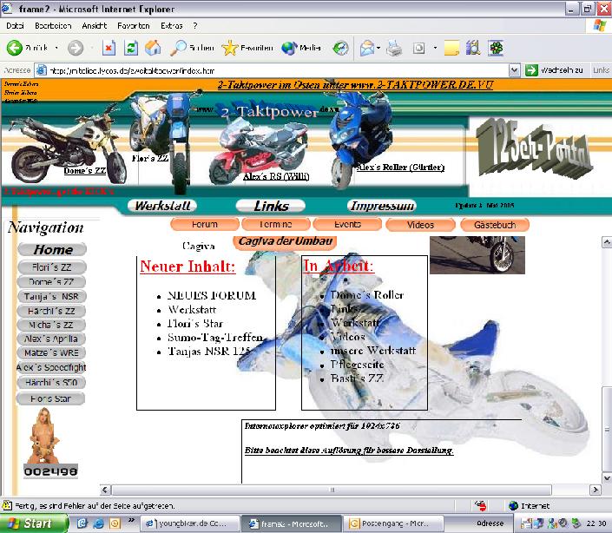The width and height of the screenshot is (612, 533).
Task: Switch to youngbiker.de taskbar window
Action: tap(190, 523)
